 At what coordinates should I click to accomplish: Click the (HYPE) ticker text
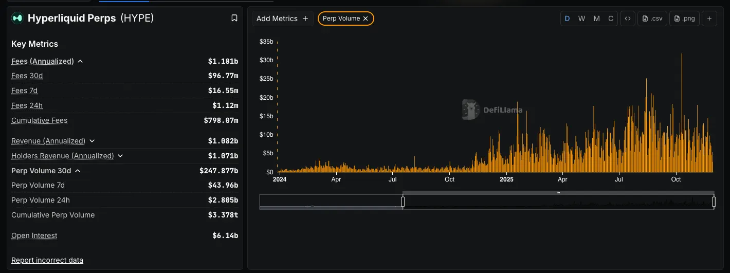pos(137,18)
